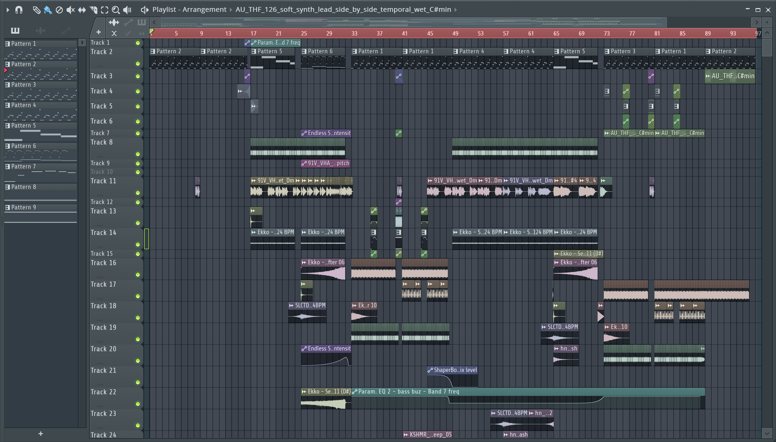Focus audio clips in playlist header
The width and height of the screenshot is (776, 442).
coord(114,22)
